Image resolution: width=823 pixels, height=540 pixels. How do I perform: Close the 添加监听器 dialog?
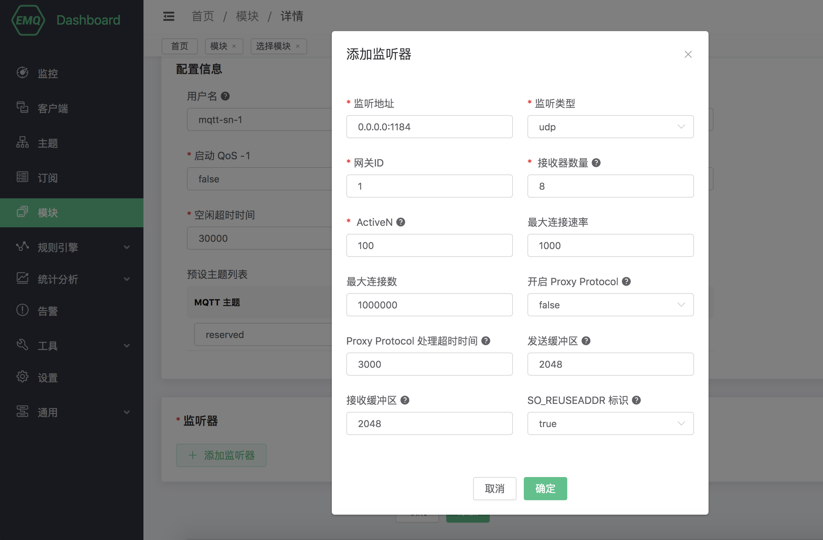688,54
